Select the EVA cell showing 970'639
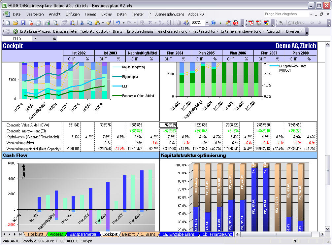Image resolution: width=332 pixels, height=245 pixels. (168, 125)
